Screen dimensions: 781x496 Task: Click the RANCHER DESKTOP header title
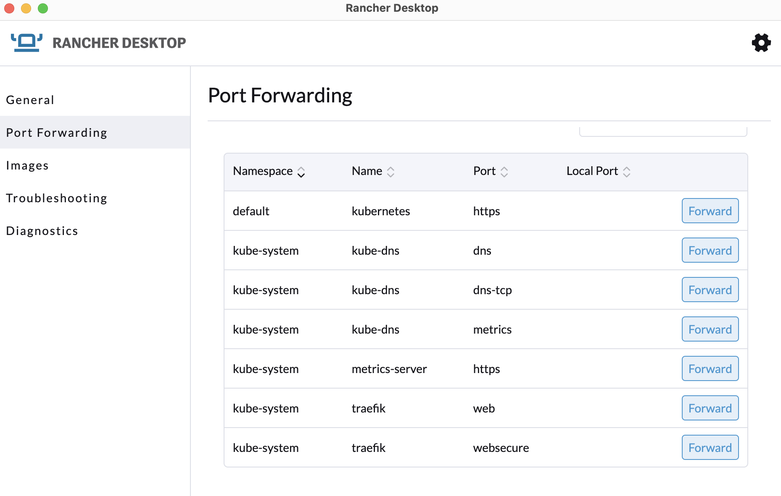[119, 43]
